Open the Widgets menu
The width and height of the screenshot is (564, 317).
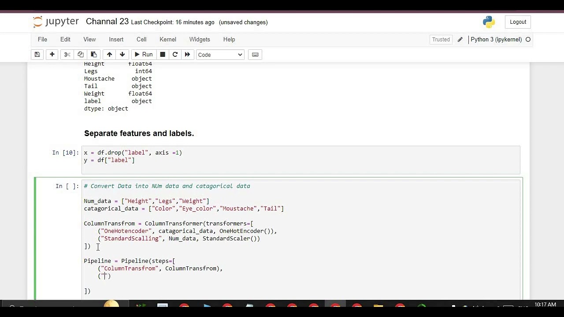coord(200,39)
